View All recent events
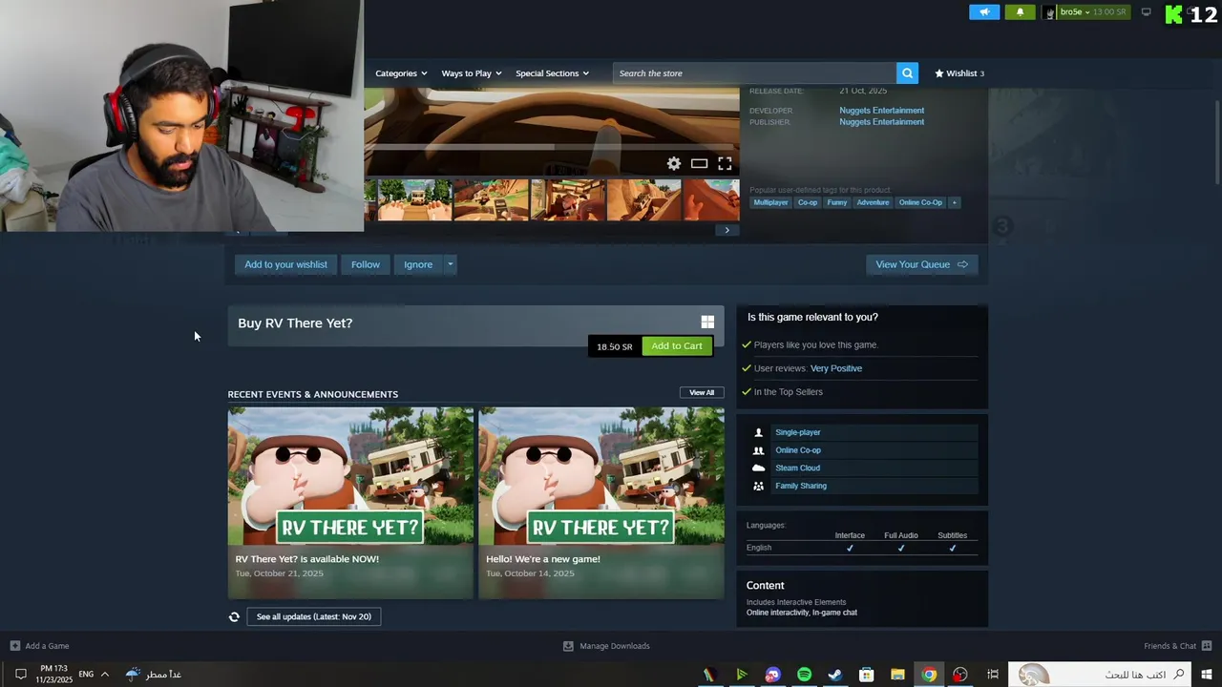 pyautogui.click(x=702, y=392)
